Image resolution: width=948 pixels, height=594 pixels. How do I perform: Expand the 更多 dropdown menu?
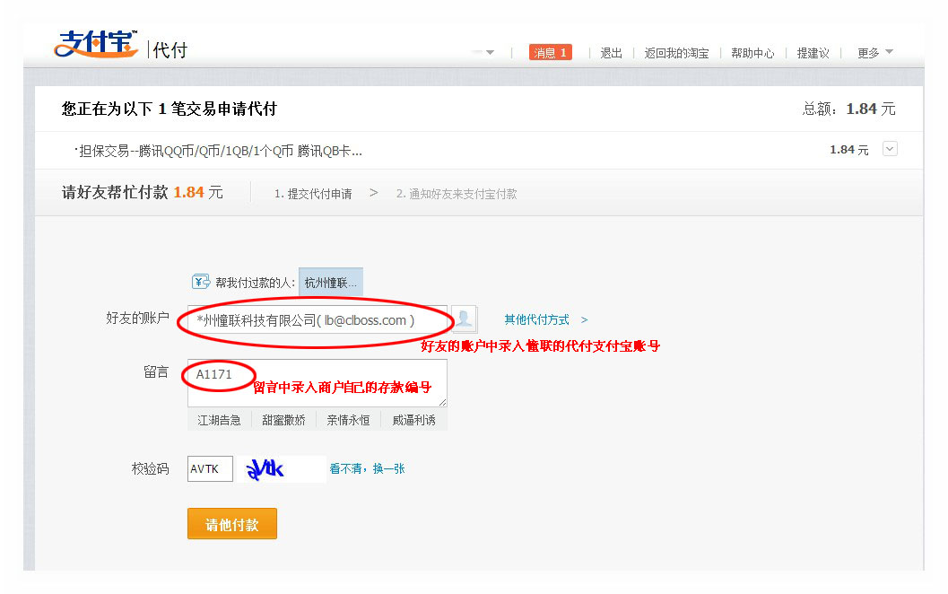tap(874, 53)
